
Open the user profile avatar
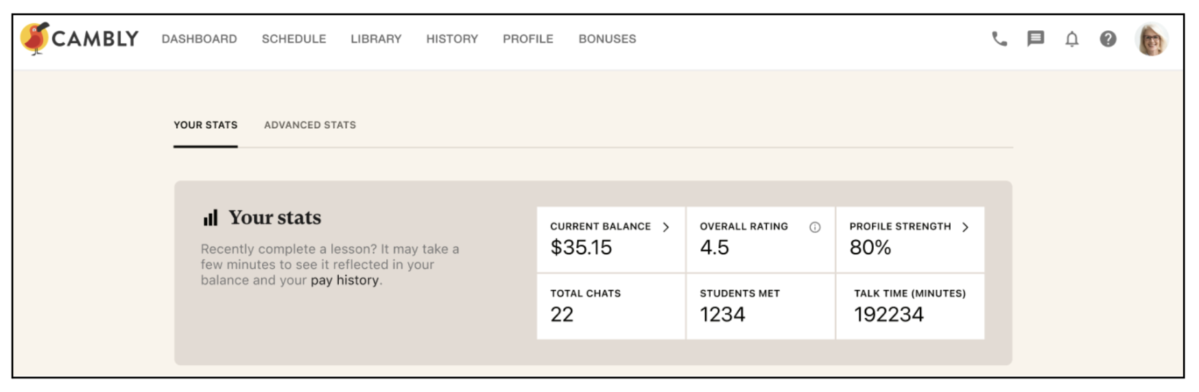click(x=1152, y=39)
